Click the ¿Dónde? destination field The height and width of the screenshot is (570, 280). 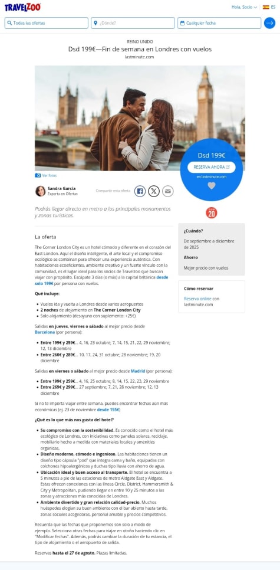(x=133, y=23)
